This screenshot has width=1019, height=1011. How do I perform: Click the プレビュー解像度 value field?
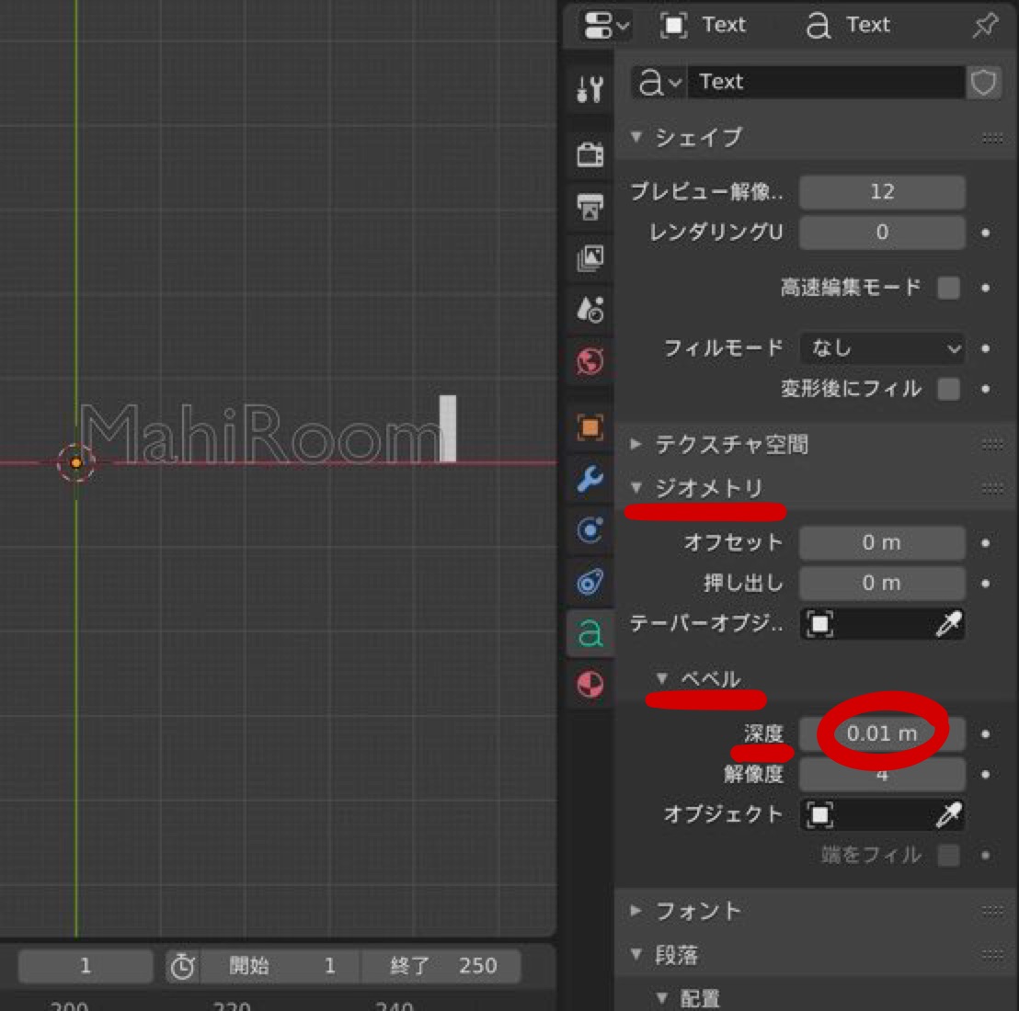[881, 191]
